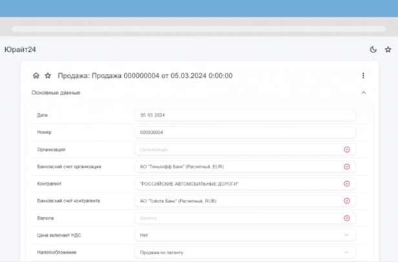Go to the home page icon
This screenshot has height=262, width=398.
[36, 76]
